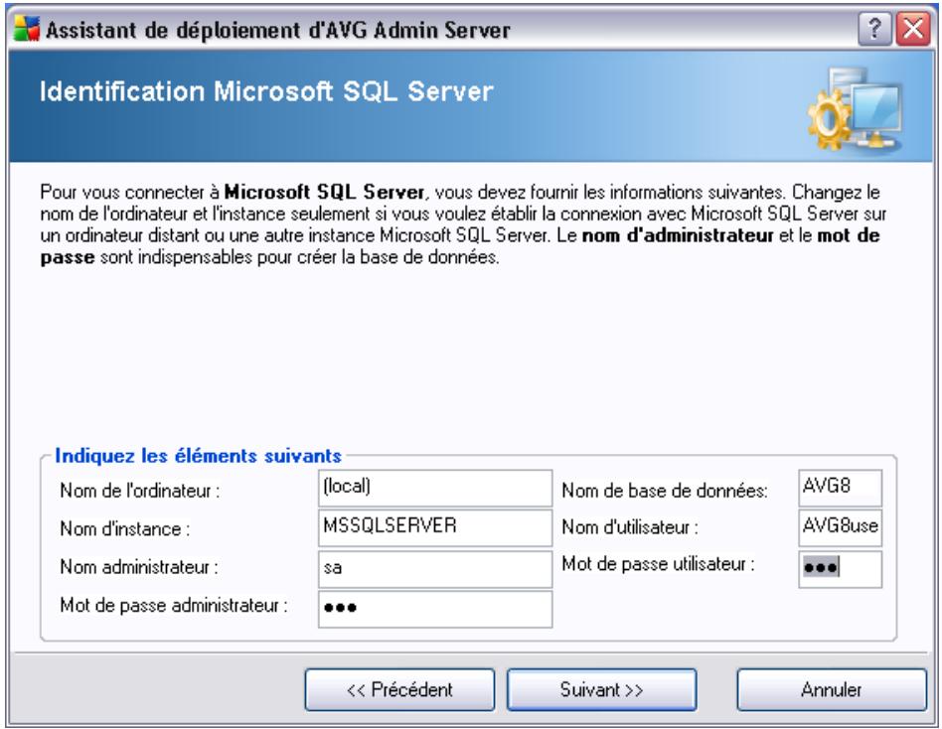The height and width of the screenshot is (729, 942).
Task: Click the help question mark button
Action: 874,29
